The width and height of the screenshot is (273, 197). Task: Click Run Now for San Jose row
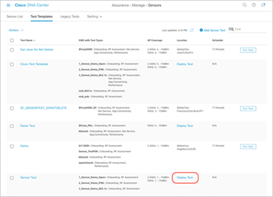coord(248,50)
